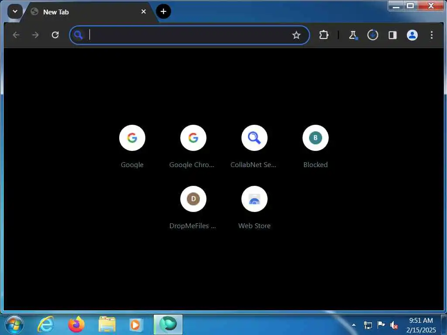Click the search magnifier in address bar
Viewport: 447px width, 335px height.
[x=79, y=35]
